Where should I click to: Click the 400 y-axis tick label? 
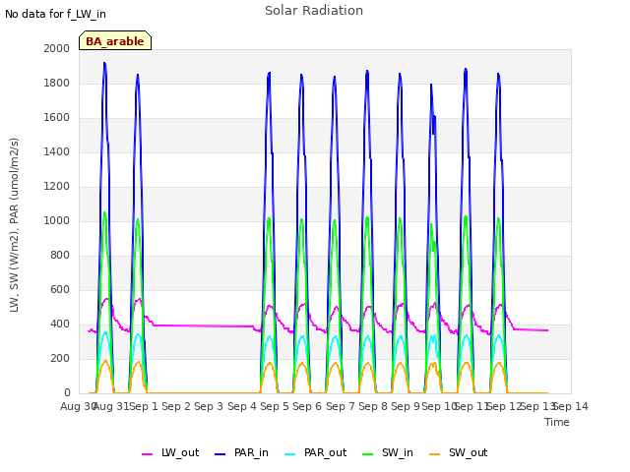point(60,324)
